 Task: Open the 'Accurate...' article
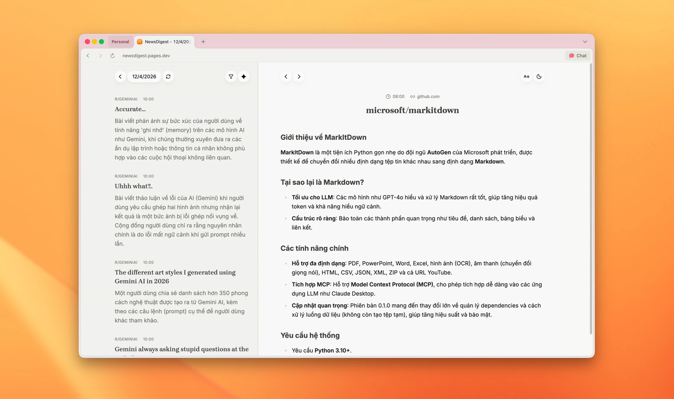pos(130,109)
